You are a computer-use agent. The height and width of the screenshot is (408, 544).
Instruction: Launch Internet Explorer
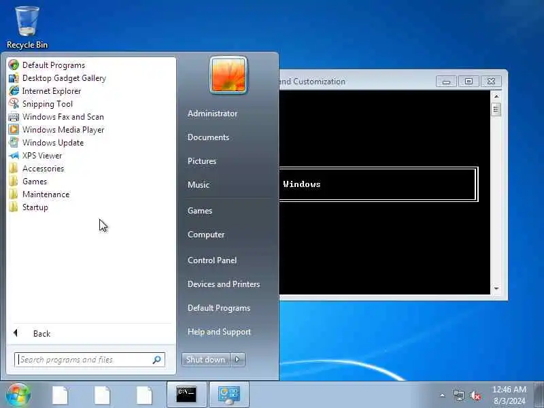tap(90, 90)
